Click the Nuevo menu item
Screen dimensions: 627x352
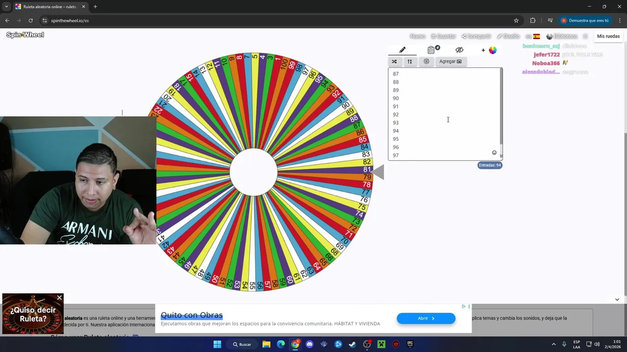[417, 36]
